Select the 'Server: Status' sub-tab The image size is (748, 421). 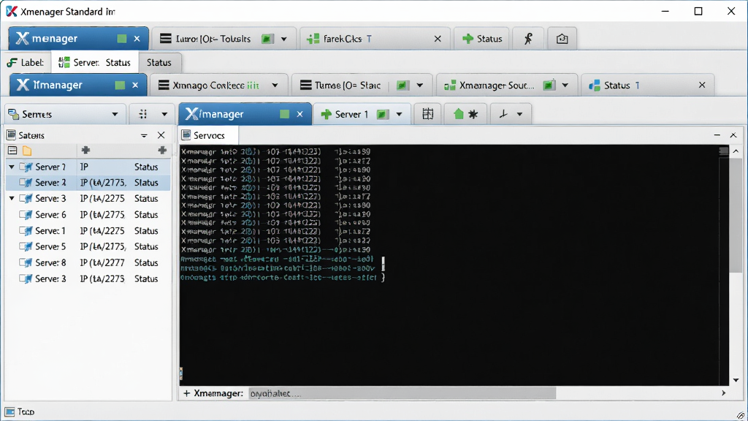click(x=94, y=63)
